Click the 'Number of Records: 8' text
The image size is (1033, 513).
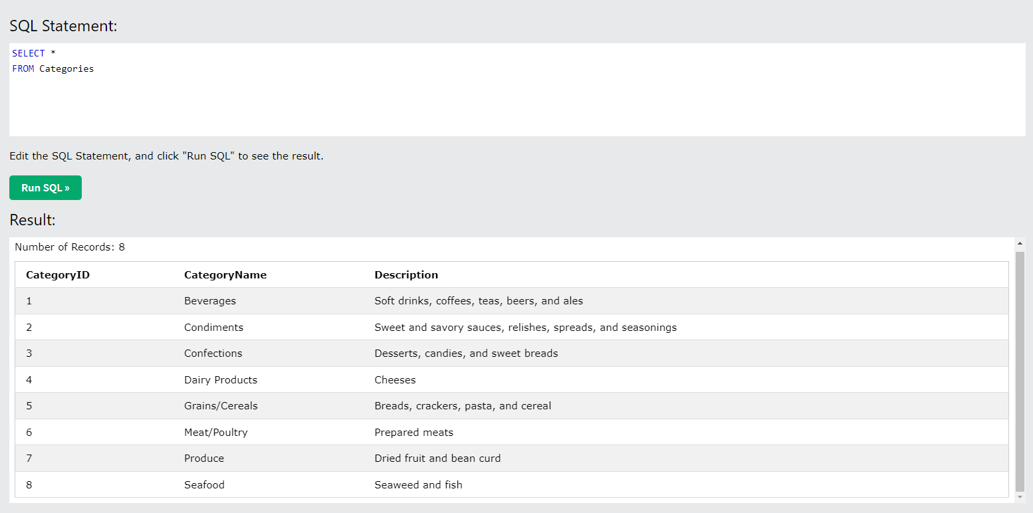70,247
